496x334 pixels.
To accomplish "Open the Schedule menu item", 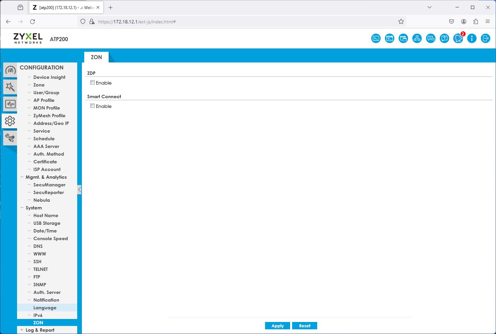I will pyautogui.click(x=44, y=139).
